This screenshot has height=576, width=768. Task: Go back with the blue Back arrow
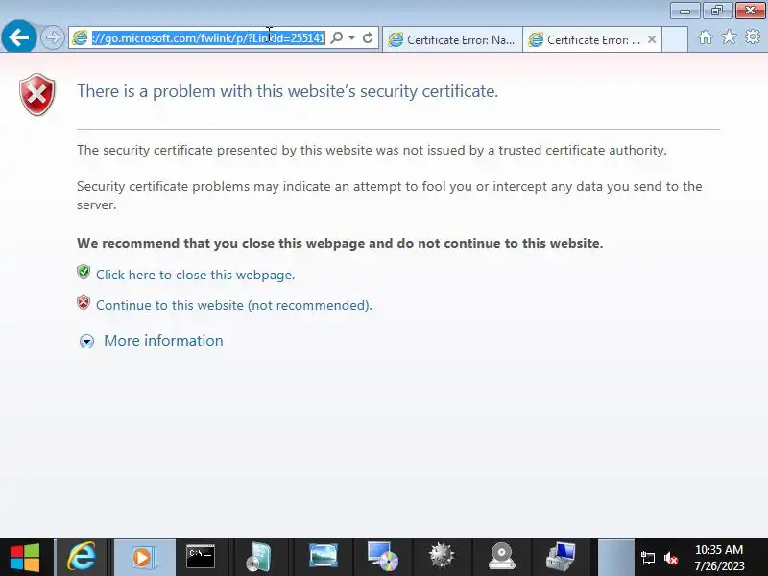[x=18, y=37]
